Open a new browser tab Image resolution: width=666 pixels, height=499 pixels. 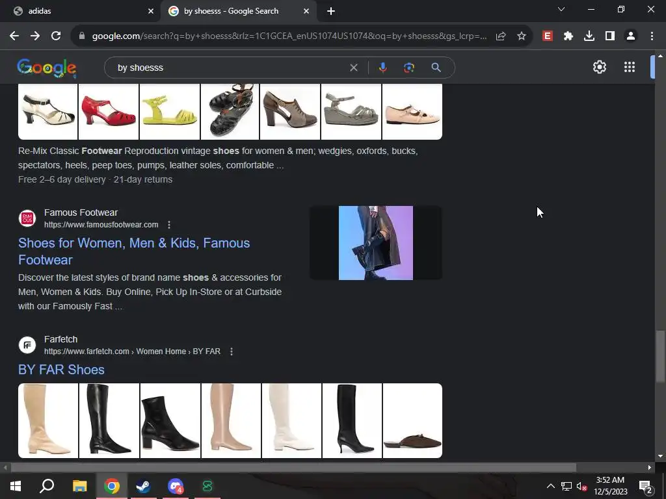point(331,11)
